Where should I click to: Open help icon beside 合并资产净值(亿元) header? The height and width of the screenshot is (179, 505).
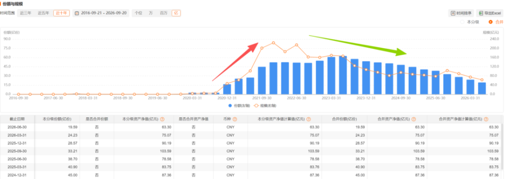pos(413,119)
